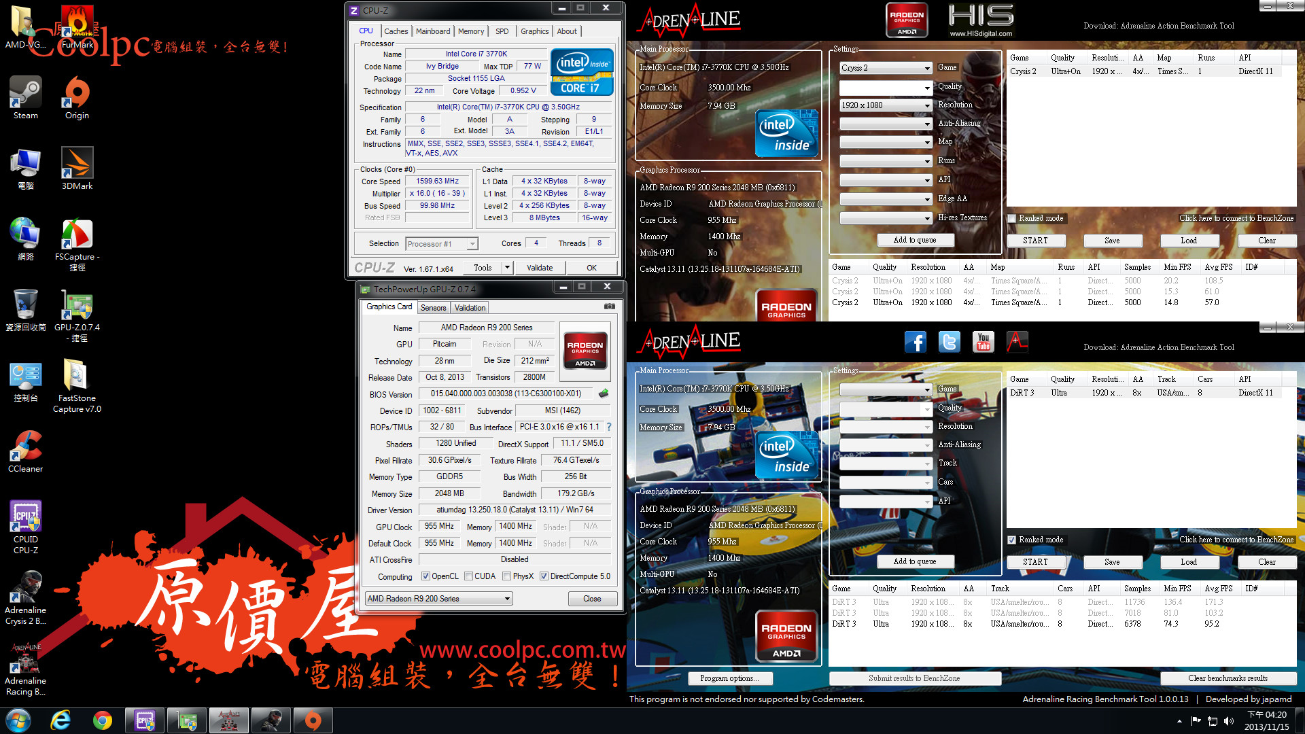Open the YouTube icon in Adrenaline Racing window

coord(983,342)
